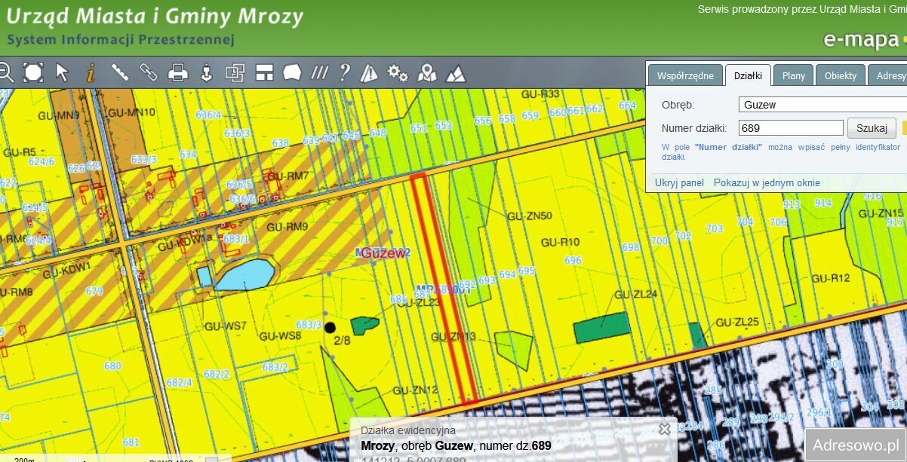The height and width of the screenshot is (462, 907).
Task: Click zone label GU-WS7 on map
Action: [x=226, y=326]
